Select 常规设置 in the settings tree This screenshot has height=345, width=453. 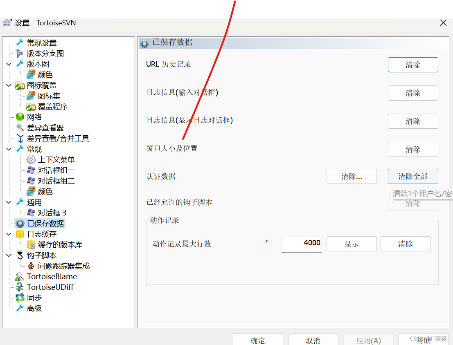tap(42, 43)
